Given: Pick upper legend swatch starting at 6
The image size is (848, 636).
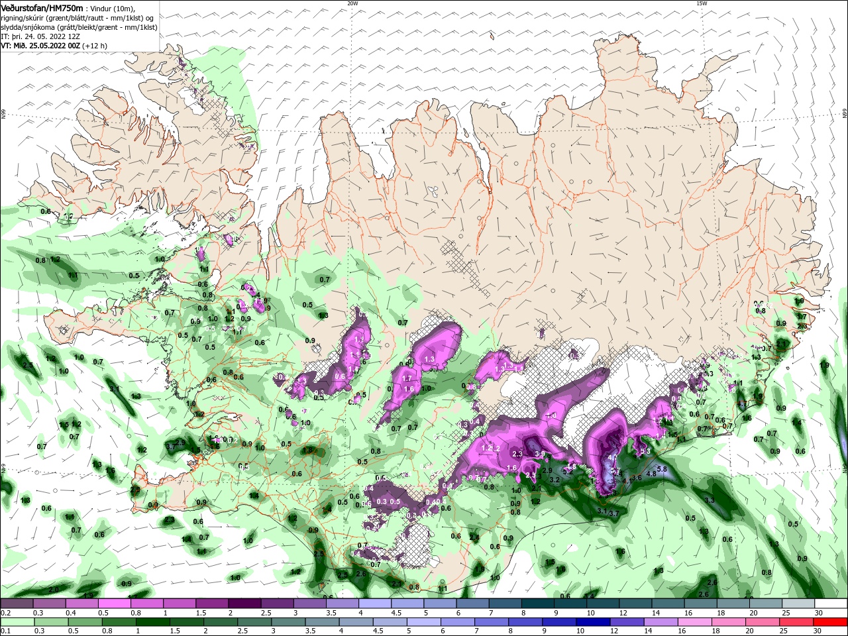Looking at the screenshot, I should coord(473,604).
